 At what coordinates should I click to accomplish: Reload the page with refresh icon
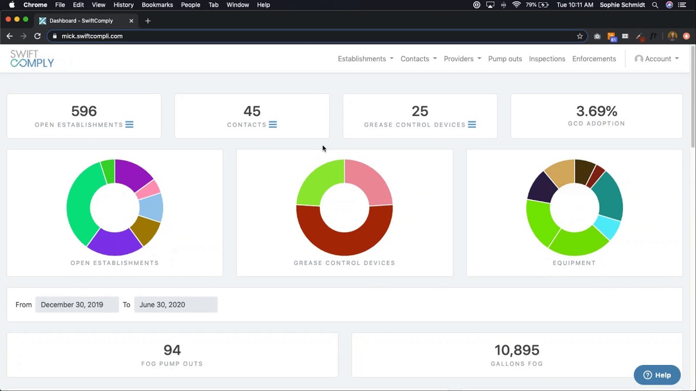tap(38, 36)
